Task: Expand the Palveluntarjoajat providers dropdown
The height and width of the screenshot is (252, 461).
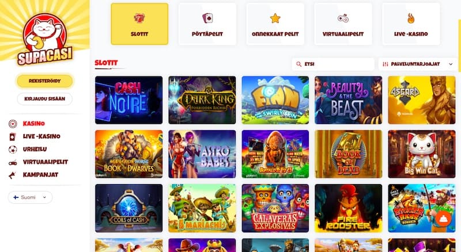Action: click(418, 64)
